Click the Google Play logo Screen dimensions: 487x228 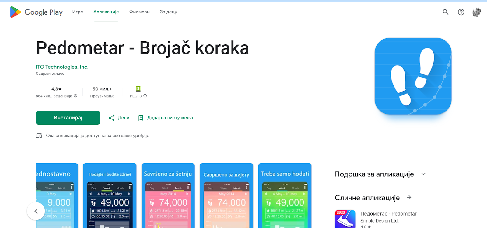pos(36,12)
